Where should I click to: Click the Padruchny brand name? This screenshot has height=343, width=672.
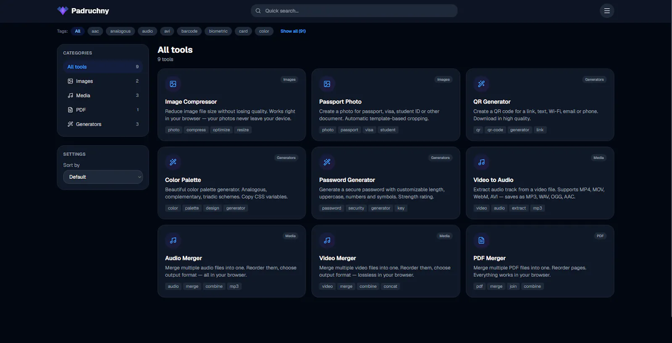click(x=90, y=11)
